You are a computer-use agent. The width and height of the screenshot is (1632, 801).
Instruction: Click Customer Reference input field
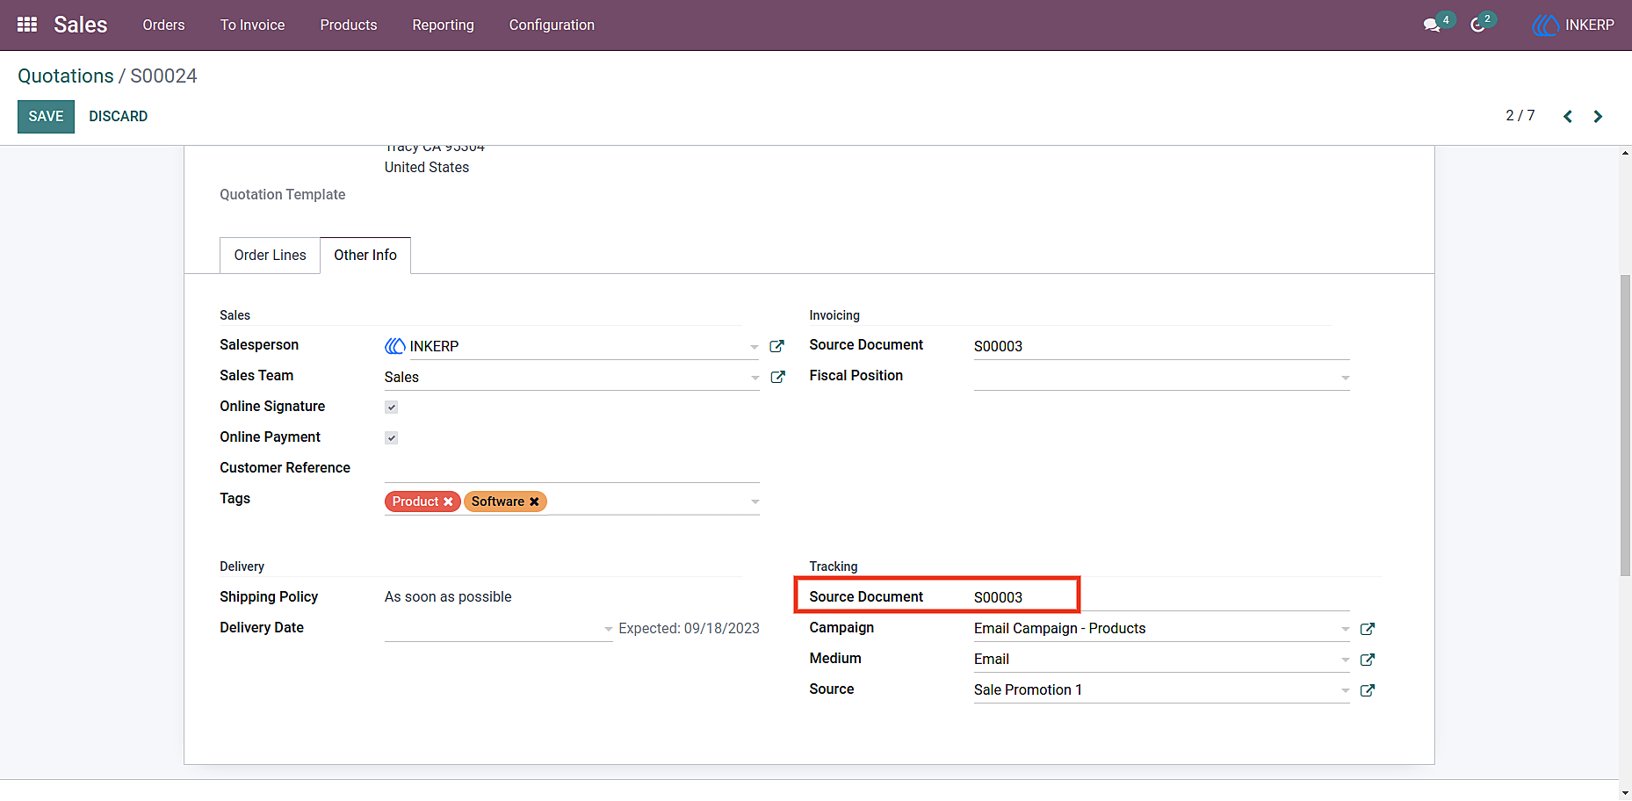(x=572, y=468)
